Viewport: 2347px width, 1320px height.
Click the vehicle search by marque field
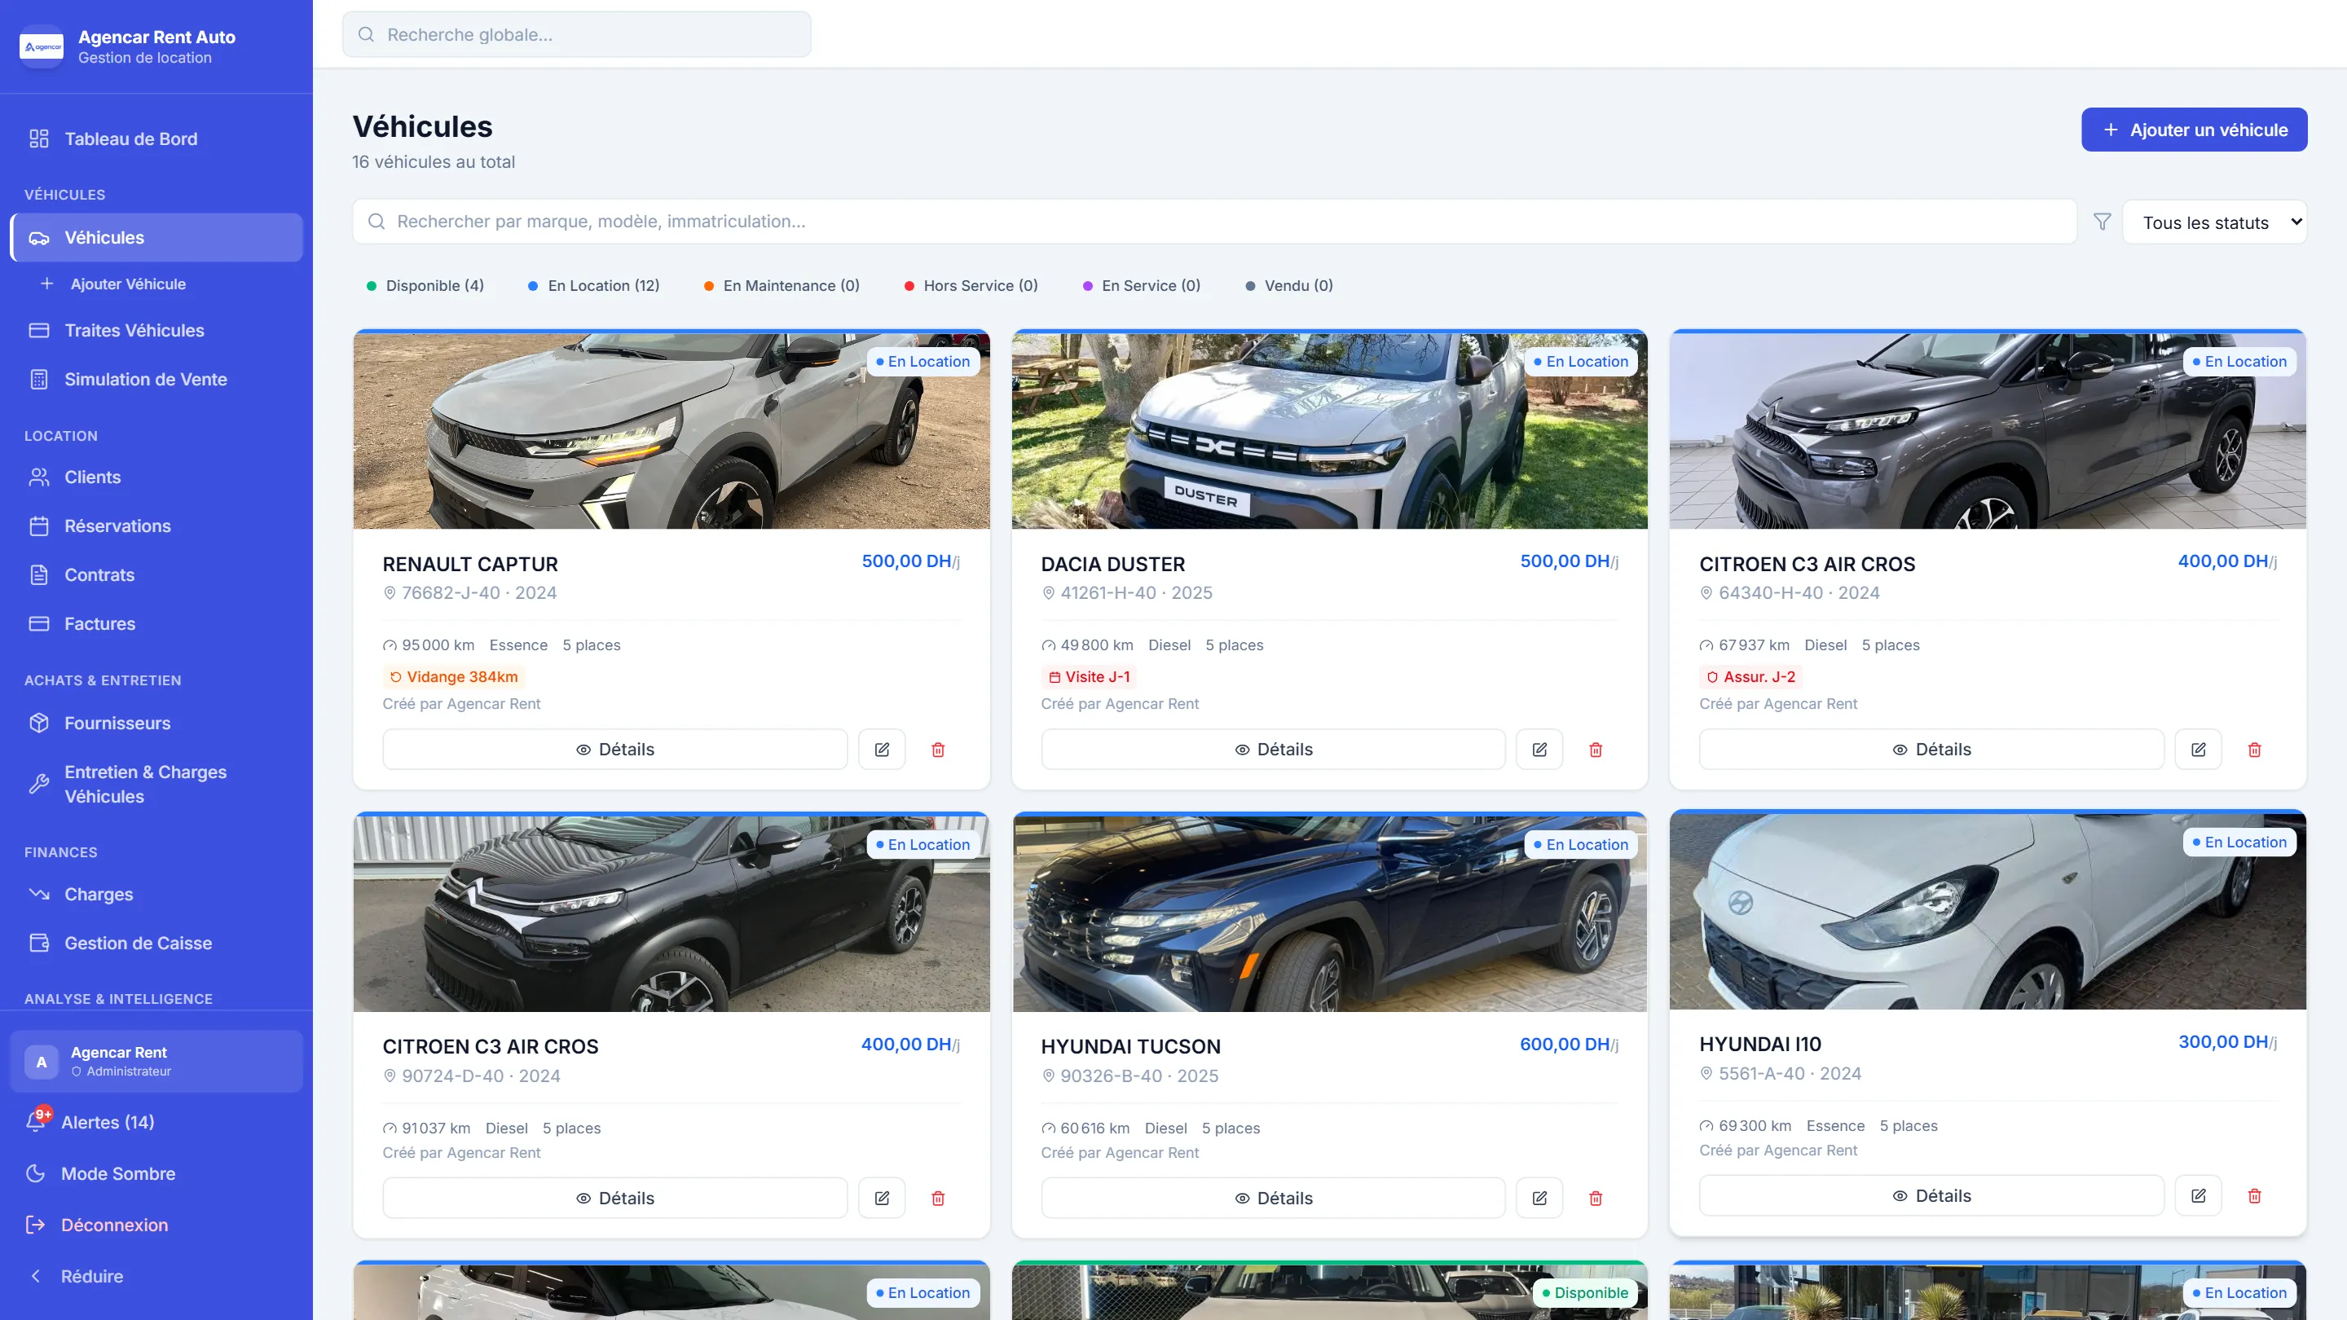tap(1214, 222)
